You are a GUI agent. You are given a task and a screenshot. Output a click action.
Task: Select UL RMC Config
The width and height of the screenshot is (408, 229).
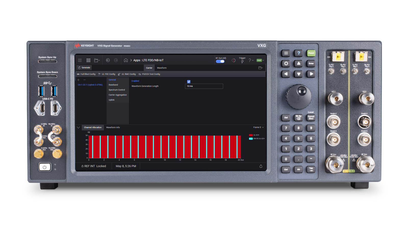point(127,74)
